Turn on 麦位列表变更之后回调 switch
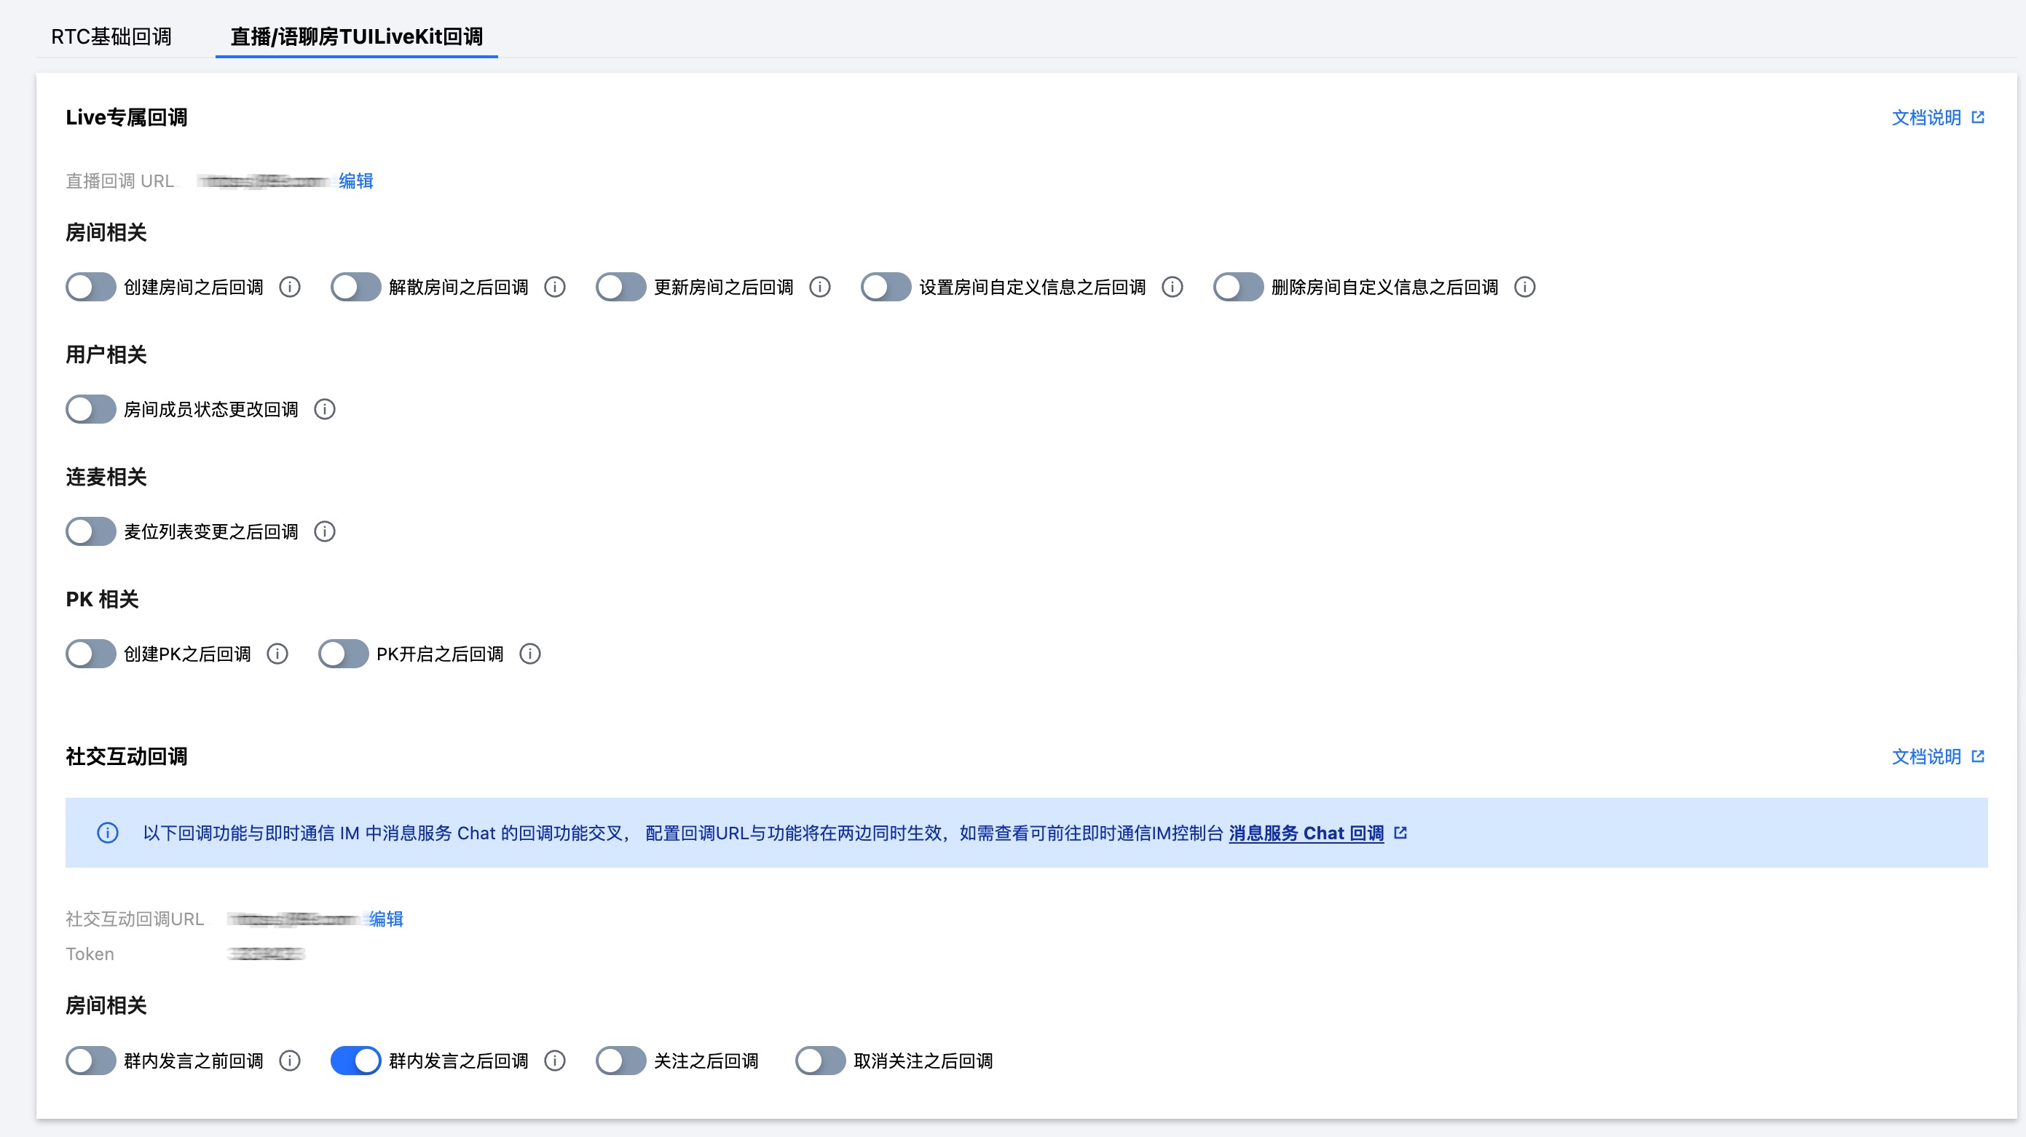Viewport: 2026px width, 1137px height. pyautogui.click(x=91, y=532)
